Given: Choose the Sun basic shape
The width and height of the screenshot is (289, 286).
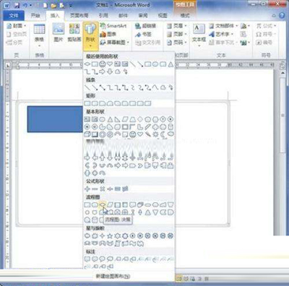Looking at the screenshot, I should pyautogui.click(x=155, y=134).
